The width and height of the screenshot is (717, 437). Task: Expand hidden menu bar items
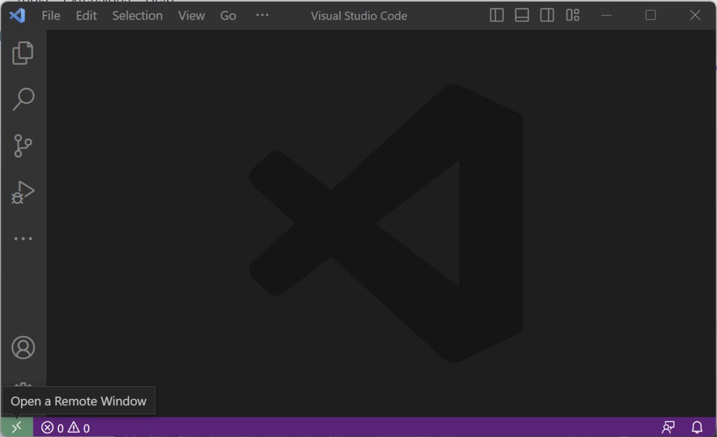[262, 15]
